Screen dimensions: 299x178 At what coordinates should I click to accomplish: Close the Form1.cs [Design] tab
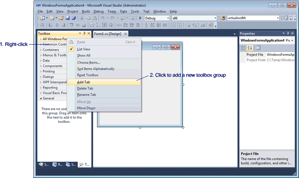click(126, 34)
